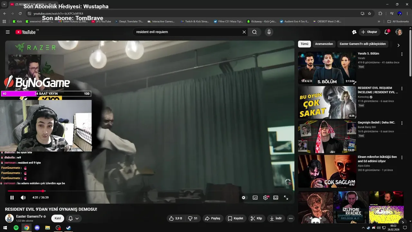Share the video via Paylaş
This screenshot has width=412, height=232.
click(x=212, y=218)
